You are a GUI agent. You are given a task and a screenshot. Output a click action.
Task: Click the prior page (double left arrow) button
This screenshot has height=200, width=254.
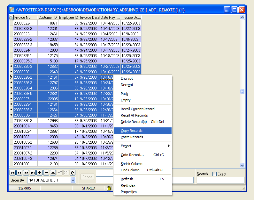(x=19, y=173)
